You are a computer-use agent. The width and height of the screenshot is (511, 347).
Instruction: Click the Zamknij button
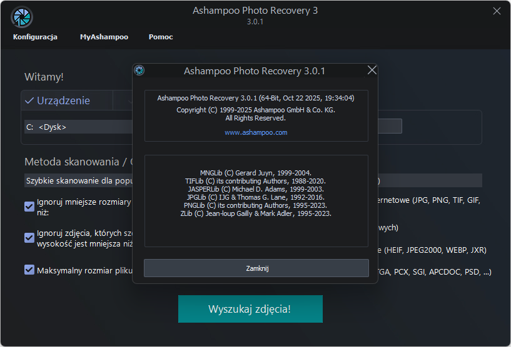pyautogui.click(x=256, y=268)
